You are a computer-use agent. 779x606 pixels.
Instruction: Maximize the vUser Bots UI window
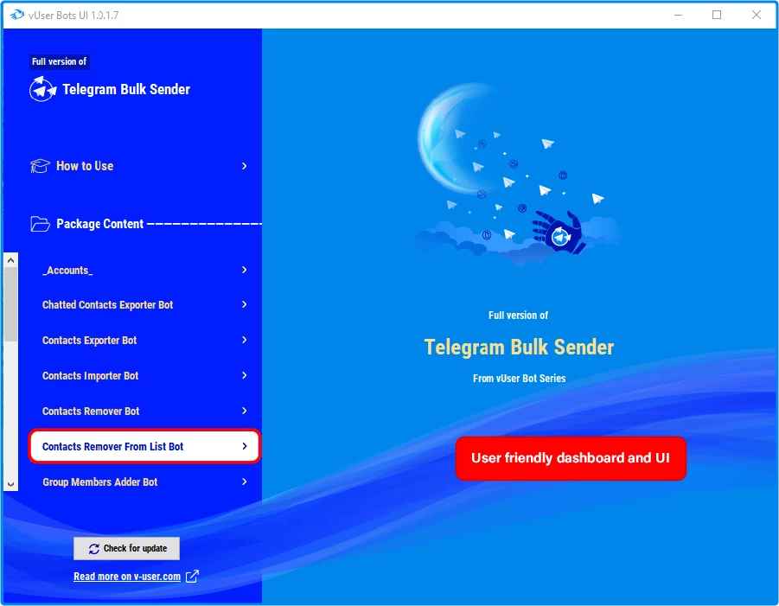717,15
